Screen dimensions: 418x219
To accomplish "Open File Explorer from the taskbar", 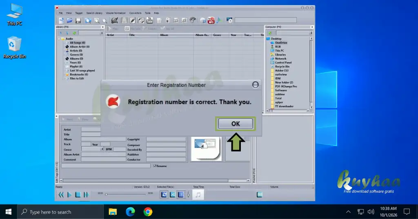I will 113,212.
